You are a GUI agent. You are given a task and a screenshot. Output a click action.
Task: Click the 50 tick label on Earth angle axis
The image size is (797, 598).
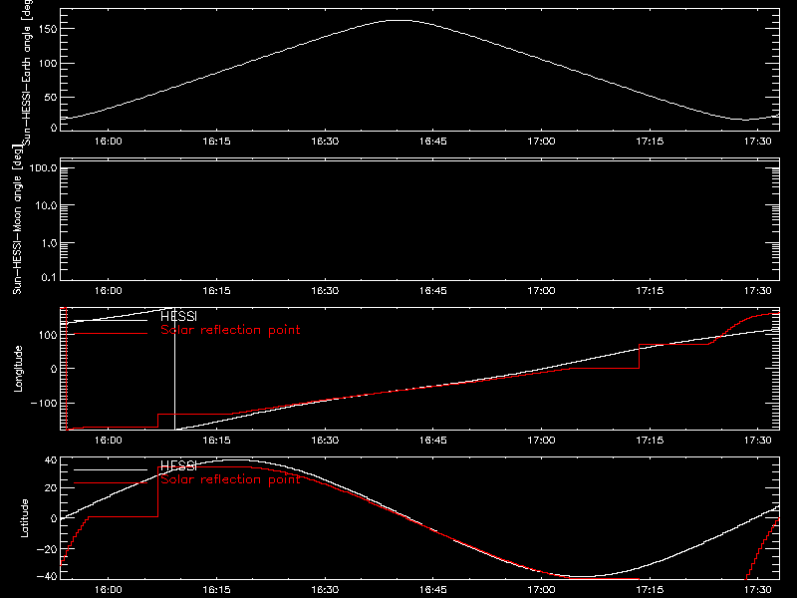point(51,97)
